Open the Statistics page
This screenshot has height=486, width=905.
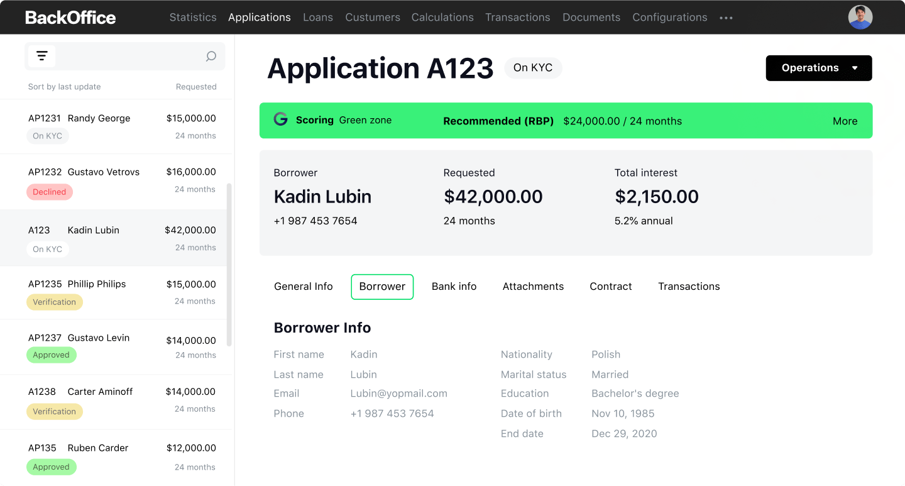(193, 17)
